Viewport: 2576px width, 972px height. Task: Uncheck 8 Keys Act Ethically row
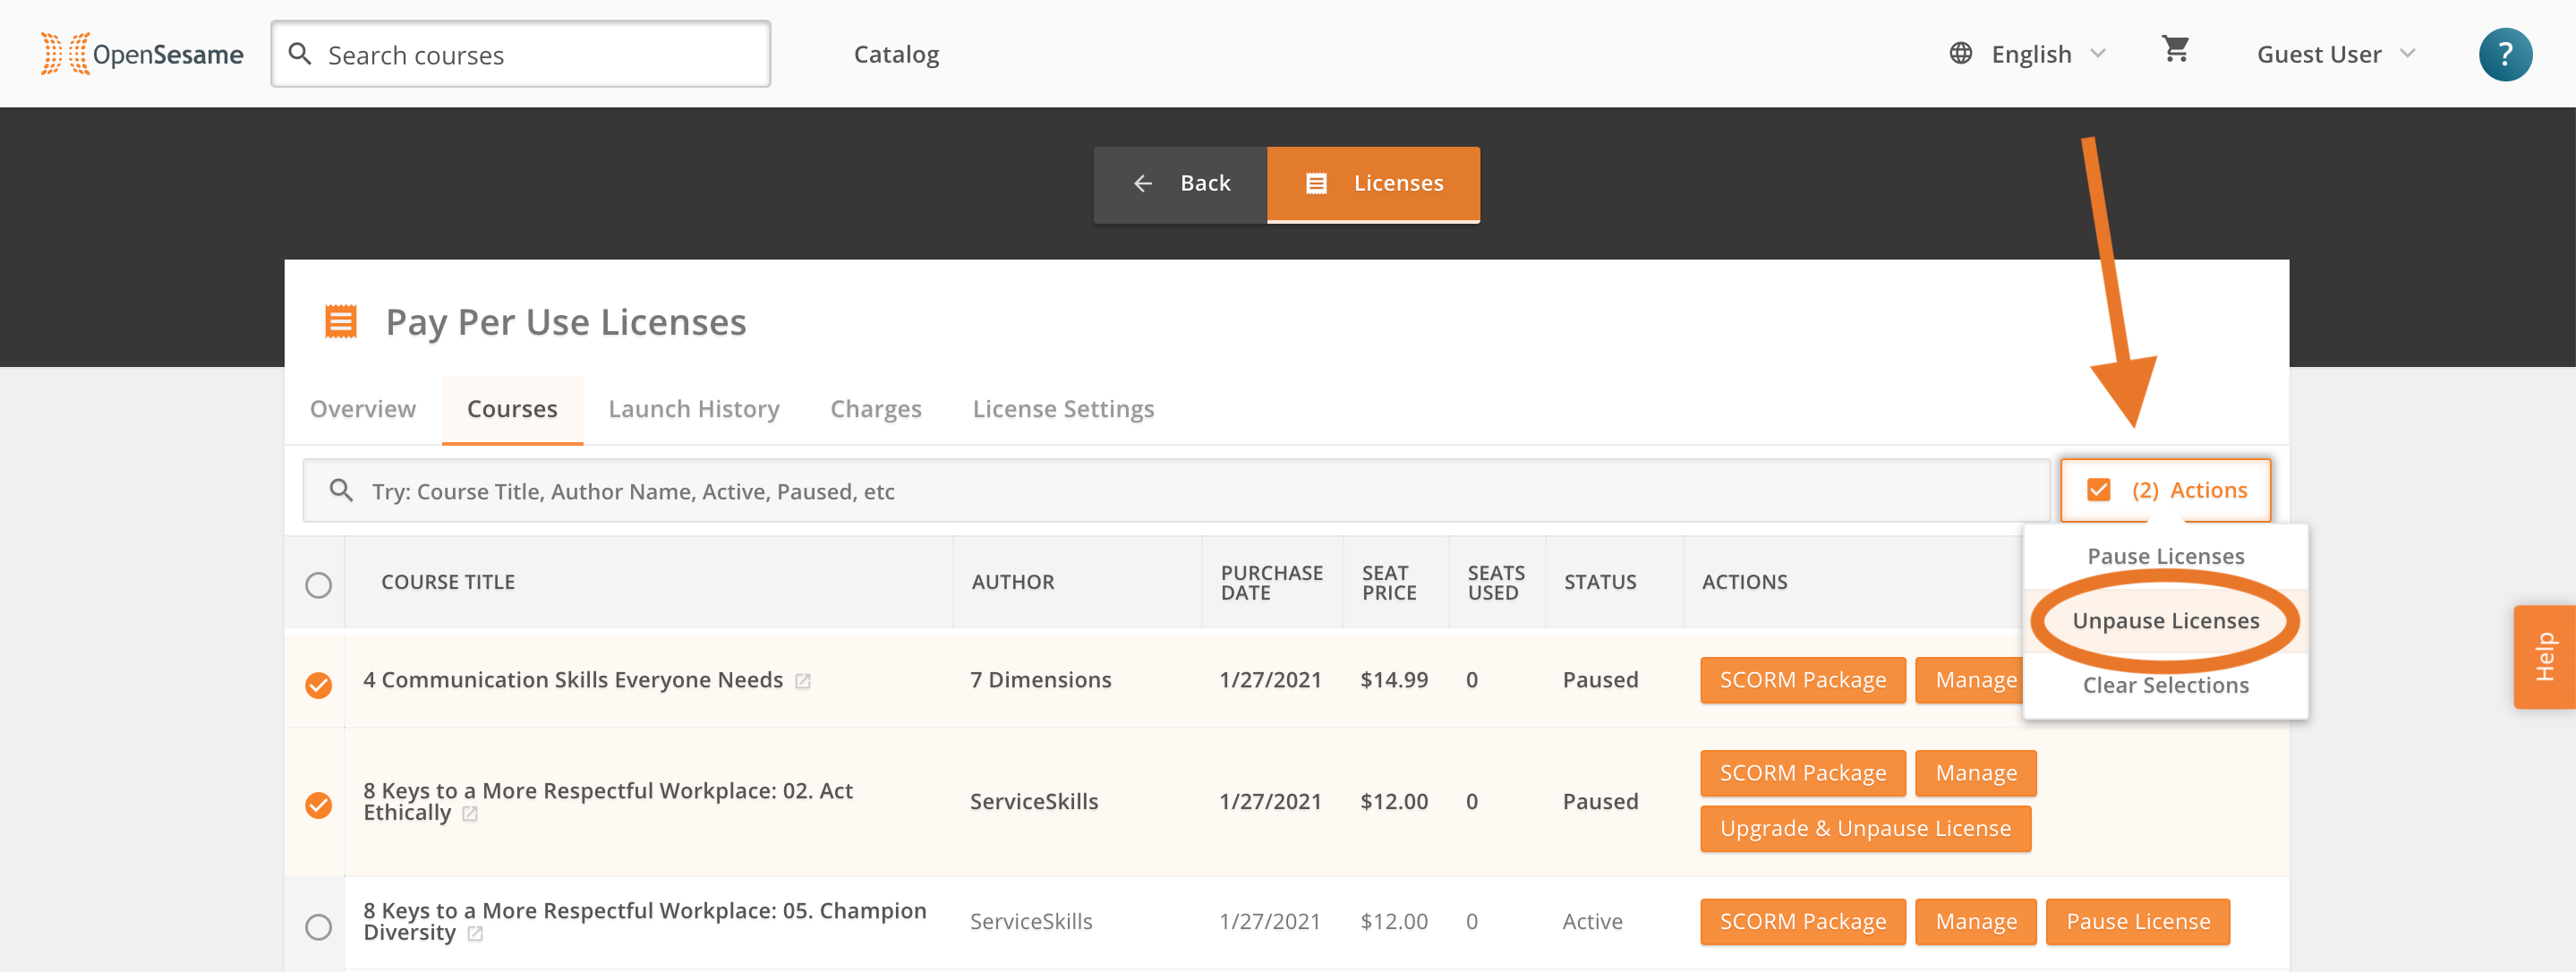point(318,805)
